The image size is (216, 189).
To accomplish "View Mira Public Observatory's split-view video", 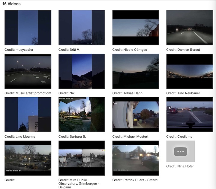I will [82, 158].
